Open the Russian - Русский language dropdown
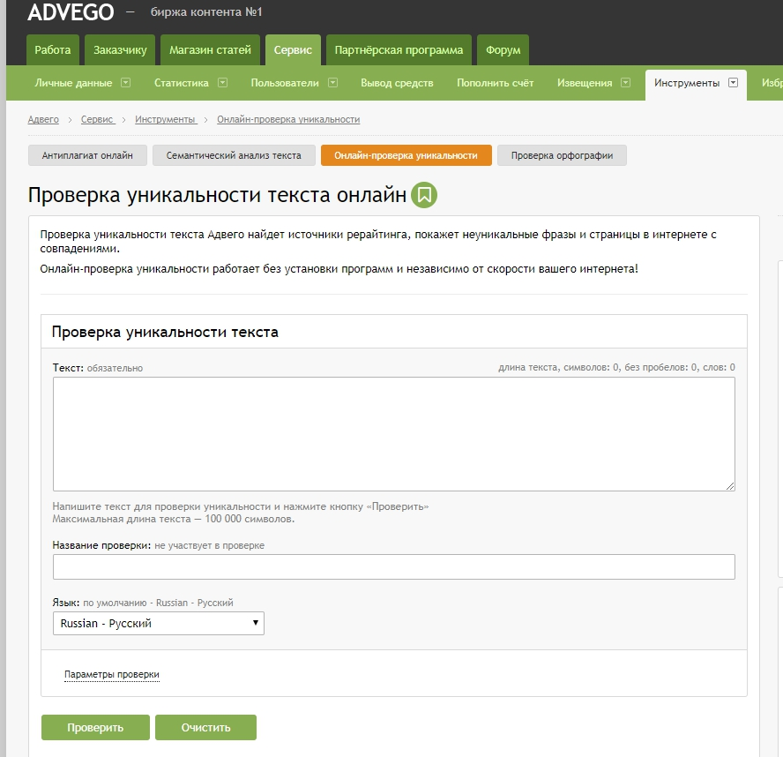The height and width of the screenshot is (757, 783). click(x=159, y=623)
